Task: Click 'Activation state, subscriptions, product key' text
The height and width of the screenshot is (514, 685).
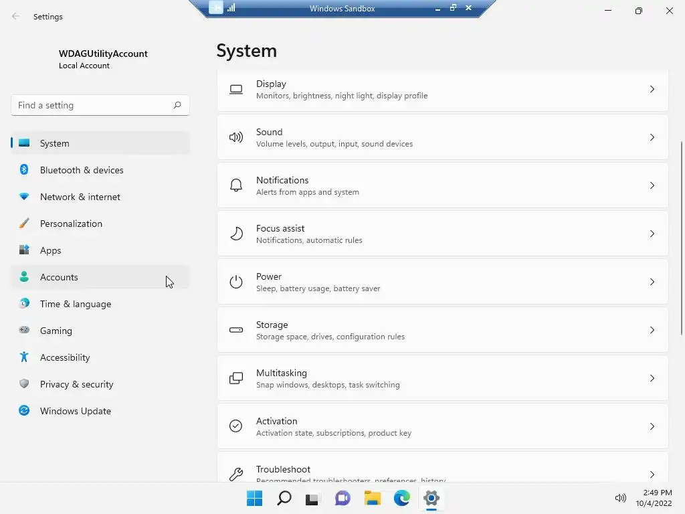Action: coord(334,433)
